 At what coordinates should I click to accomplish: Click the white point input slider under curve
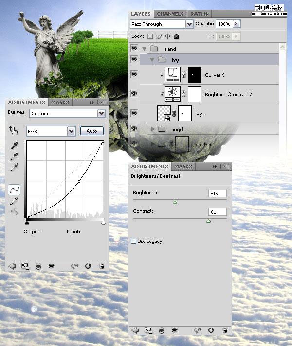click(103, 223)
